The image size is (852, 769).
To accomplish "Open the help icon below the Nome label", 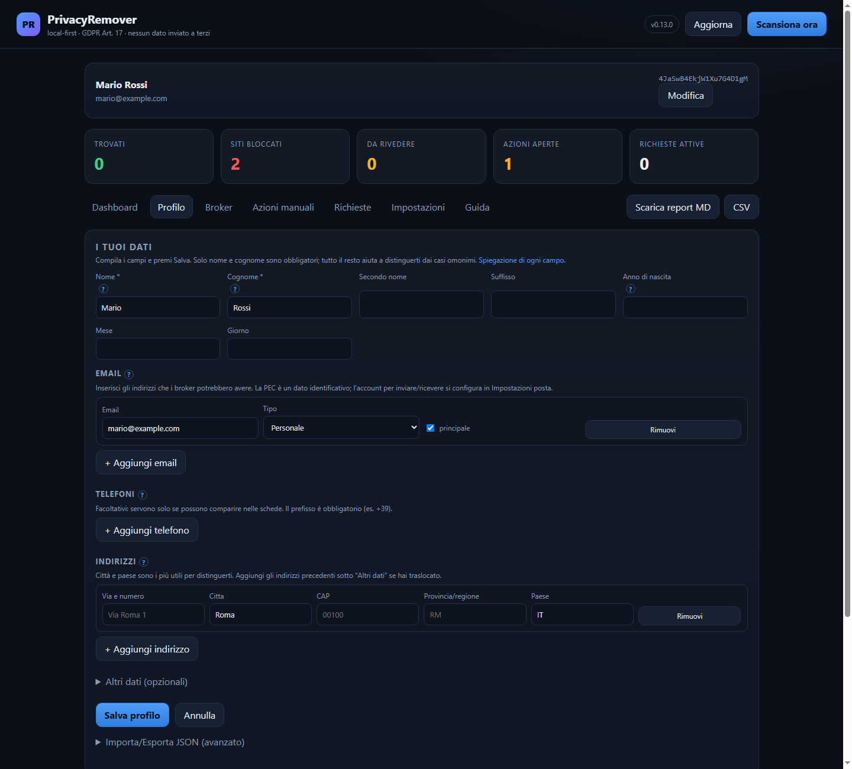I will pyautogui.click(x=104, y=289).
